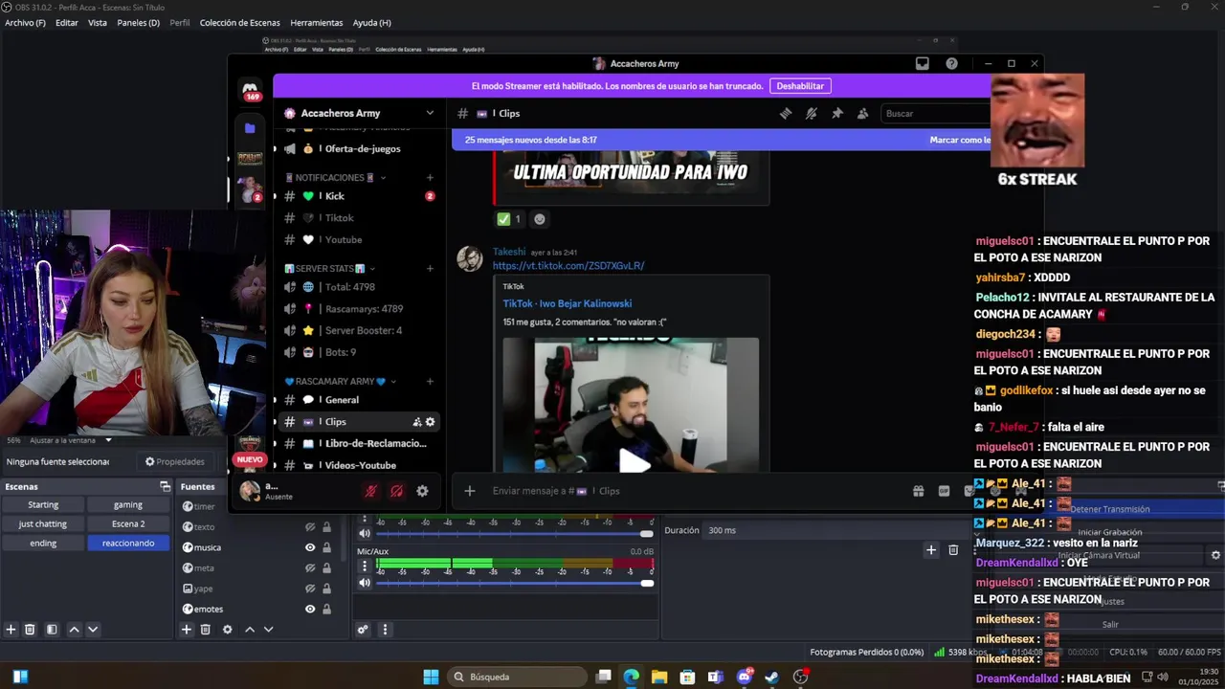Move scene up arrow in Escenas panel
The image size is (1225, 689).
[74, 630]
